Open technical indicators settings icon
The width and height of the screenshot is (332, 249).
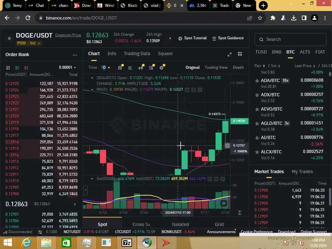(151, 67)
